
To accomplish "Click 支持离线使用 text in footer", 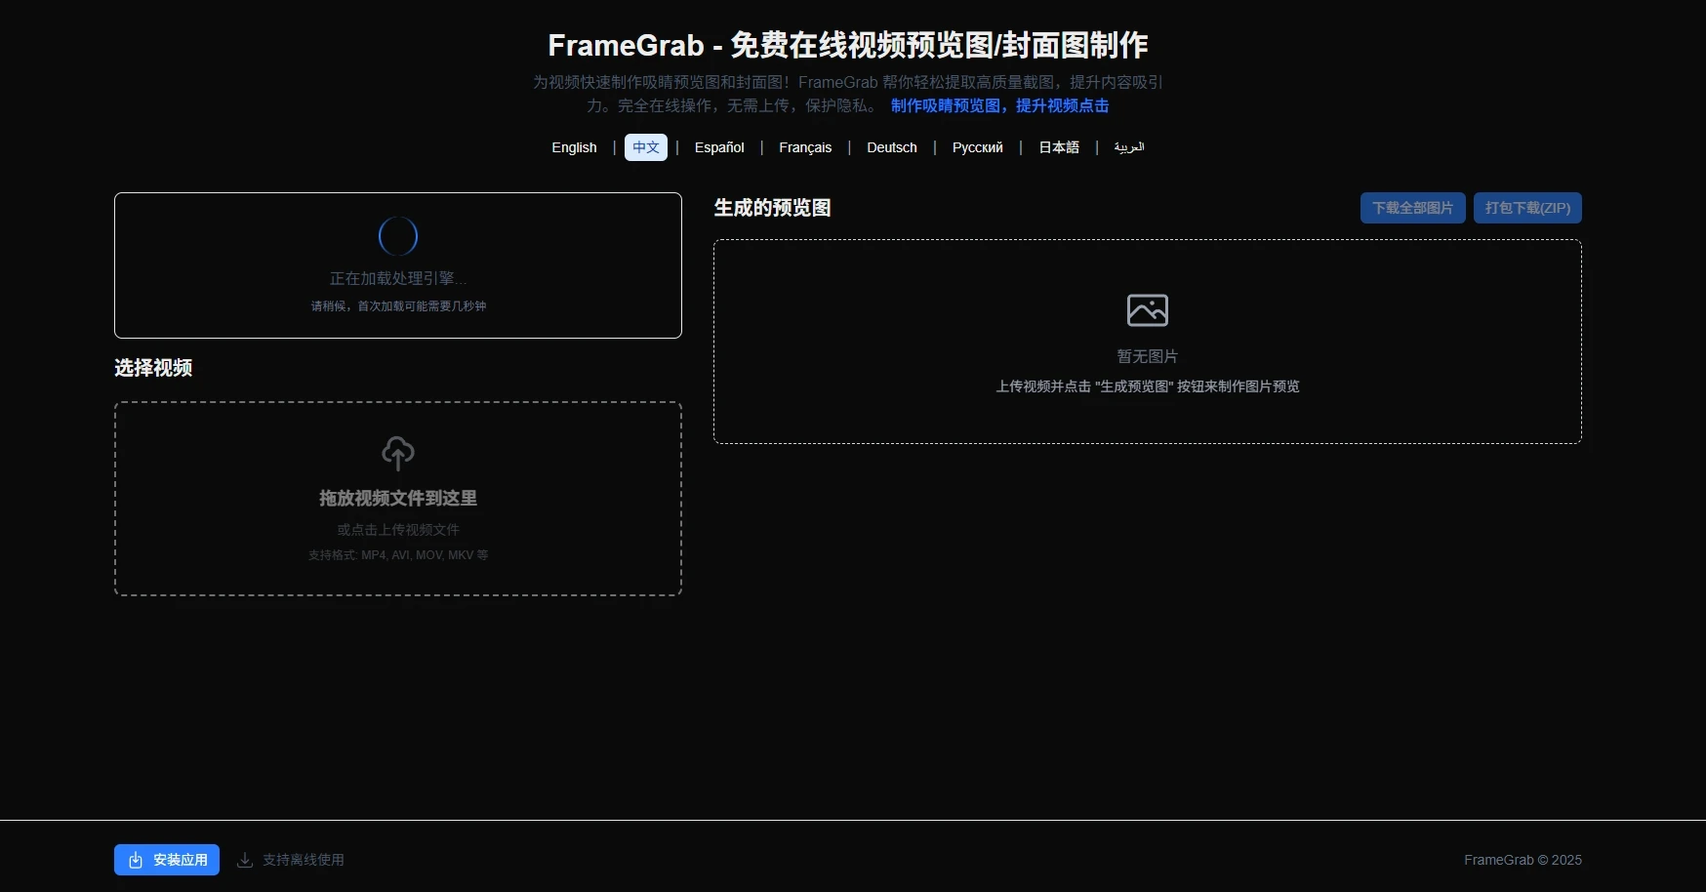I will pyautogui.click(x=304, y=860).
